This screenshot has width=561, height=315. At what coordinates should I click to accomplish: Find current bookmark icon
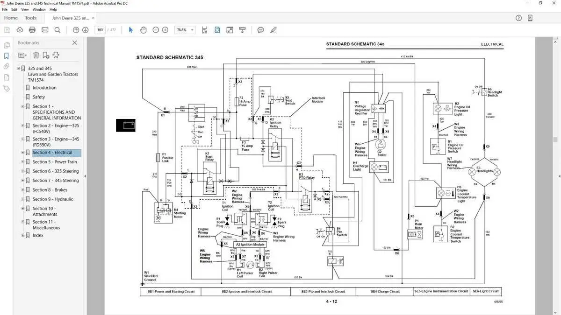pos(56,55)
